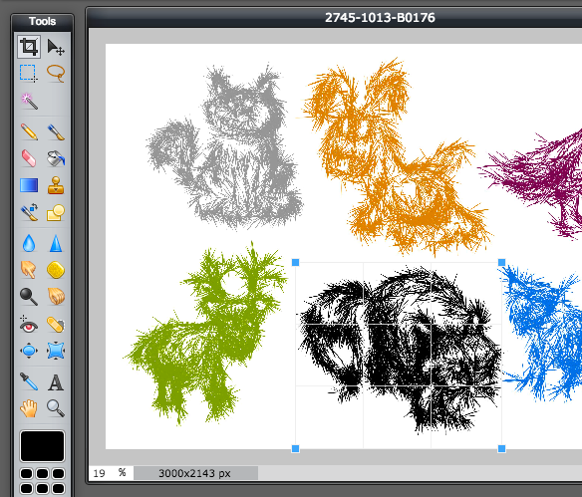Viewport: 582px width, 497px height.
Task: Select the Pencil tool
Action: [29, 131]
